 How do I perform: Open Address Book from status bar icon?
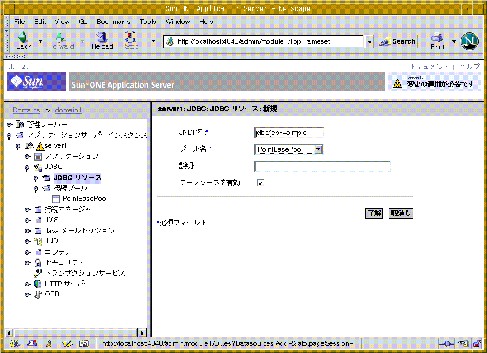click(x=84, y=343)
